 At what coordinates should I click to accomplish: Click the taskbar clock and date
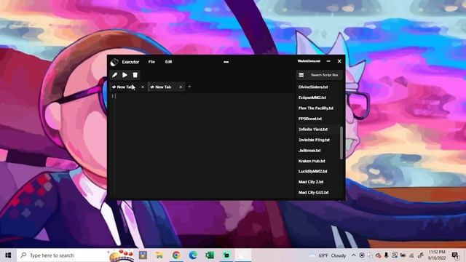[x=437, y=255]
